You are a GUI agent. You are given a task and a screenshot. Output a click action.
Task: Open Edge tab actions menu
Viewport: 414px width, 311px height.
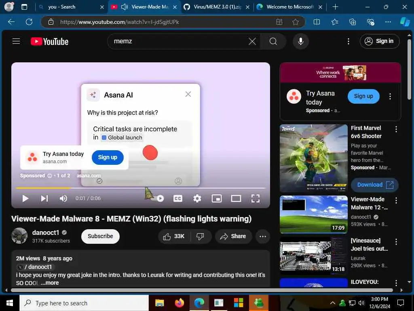[24, 7]
